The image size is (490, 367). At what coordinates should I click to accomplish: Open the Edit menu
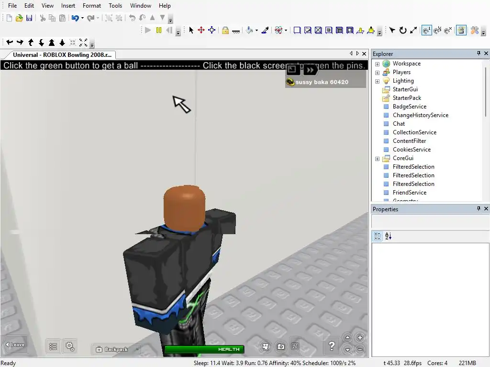click(29, 6)
